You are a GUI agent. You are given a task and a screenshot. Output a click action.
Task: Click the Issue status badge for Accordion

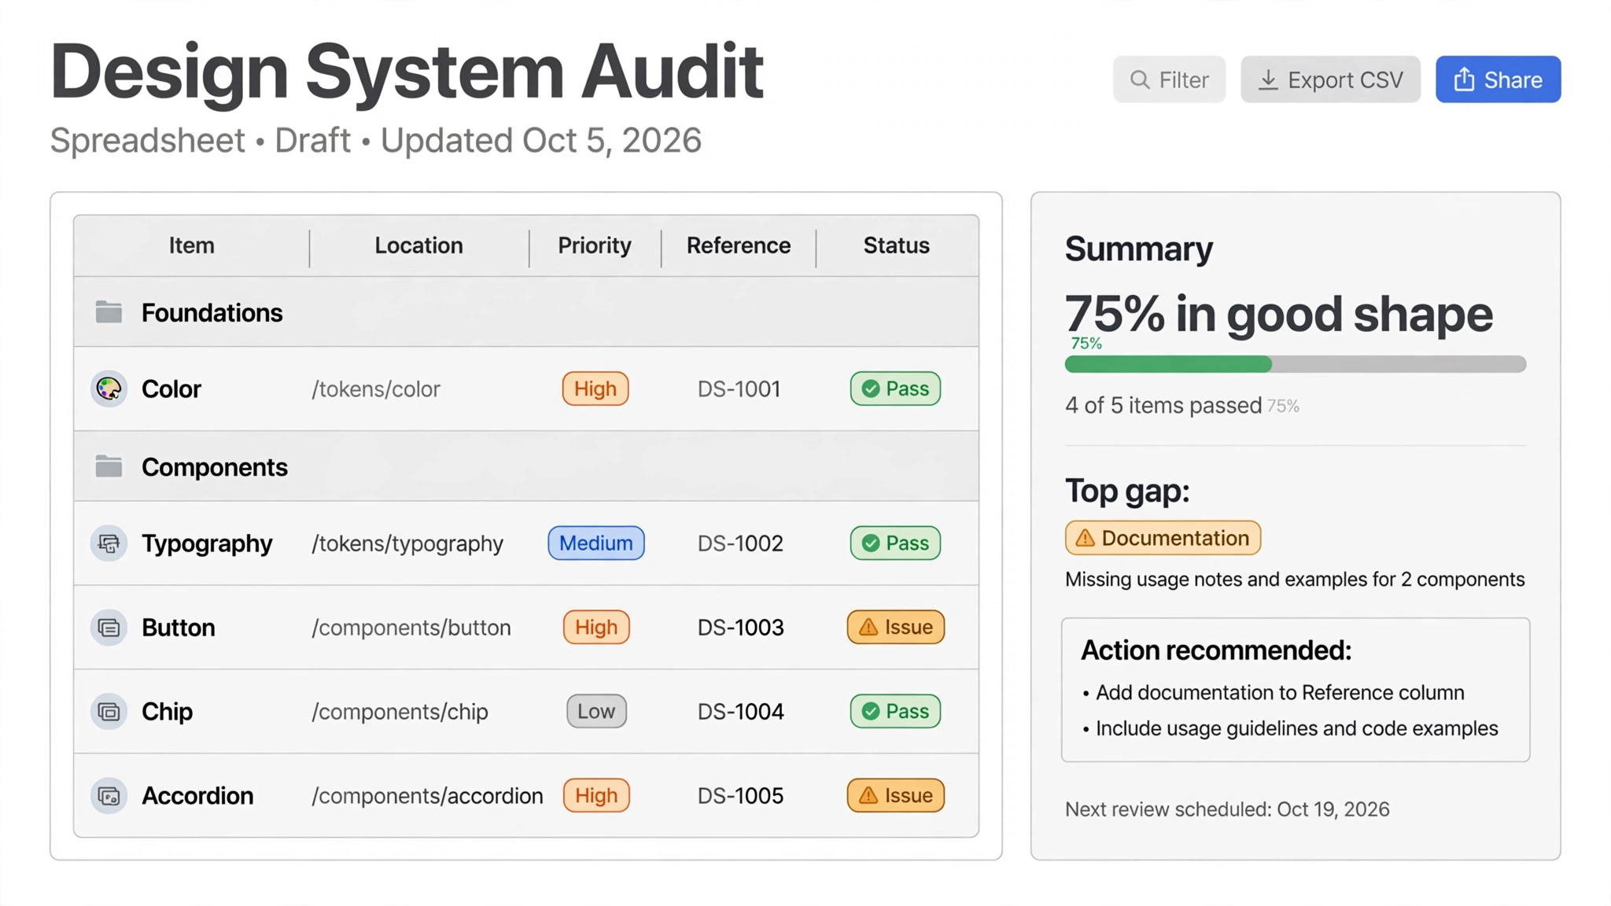pos(896,796)
